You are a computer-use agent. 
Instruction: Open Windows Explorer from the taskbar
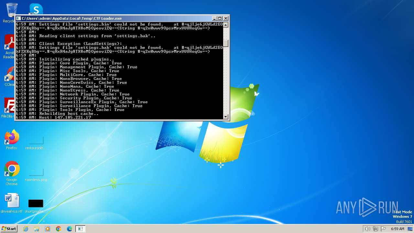[37, 229]
